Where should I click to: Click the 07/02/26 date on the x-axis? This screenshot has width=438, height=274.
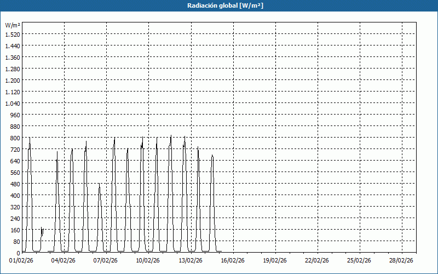click(106, 261)
